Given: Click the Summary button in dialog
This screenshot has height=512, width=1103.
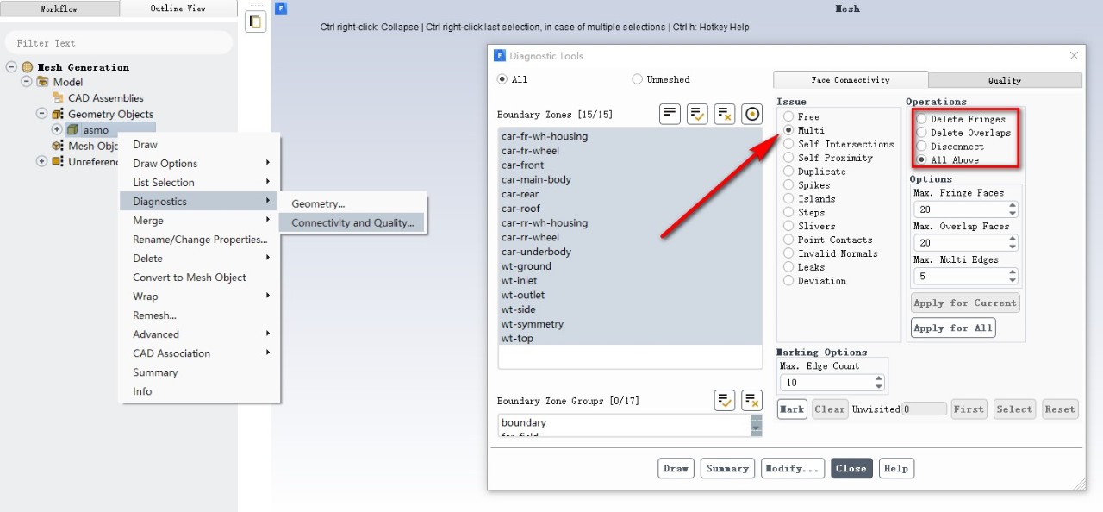Looking at the screenshot, I should pyautogui.click(x=727, y=468).
